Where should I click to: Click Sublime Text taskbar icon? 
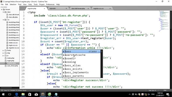(43, 94)
